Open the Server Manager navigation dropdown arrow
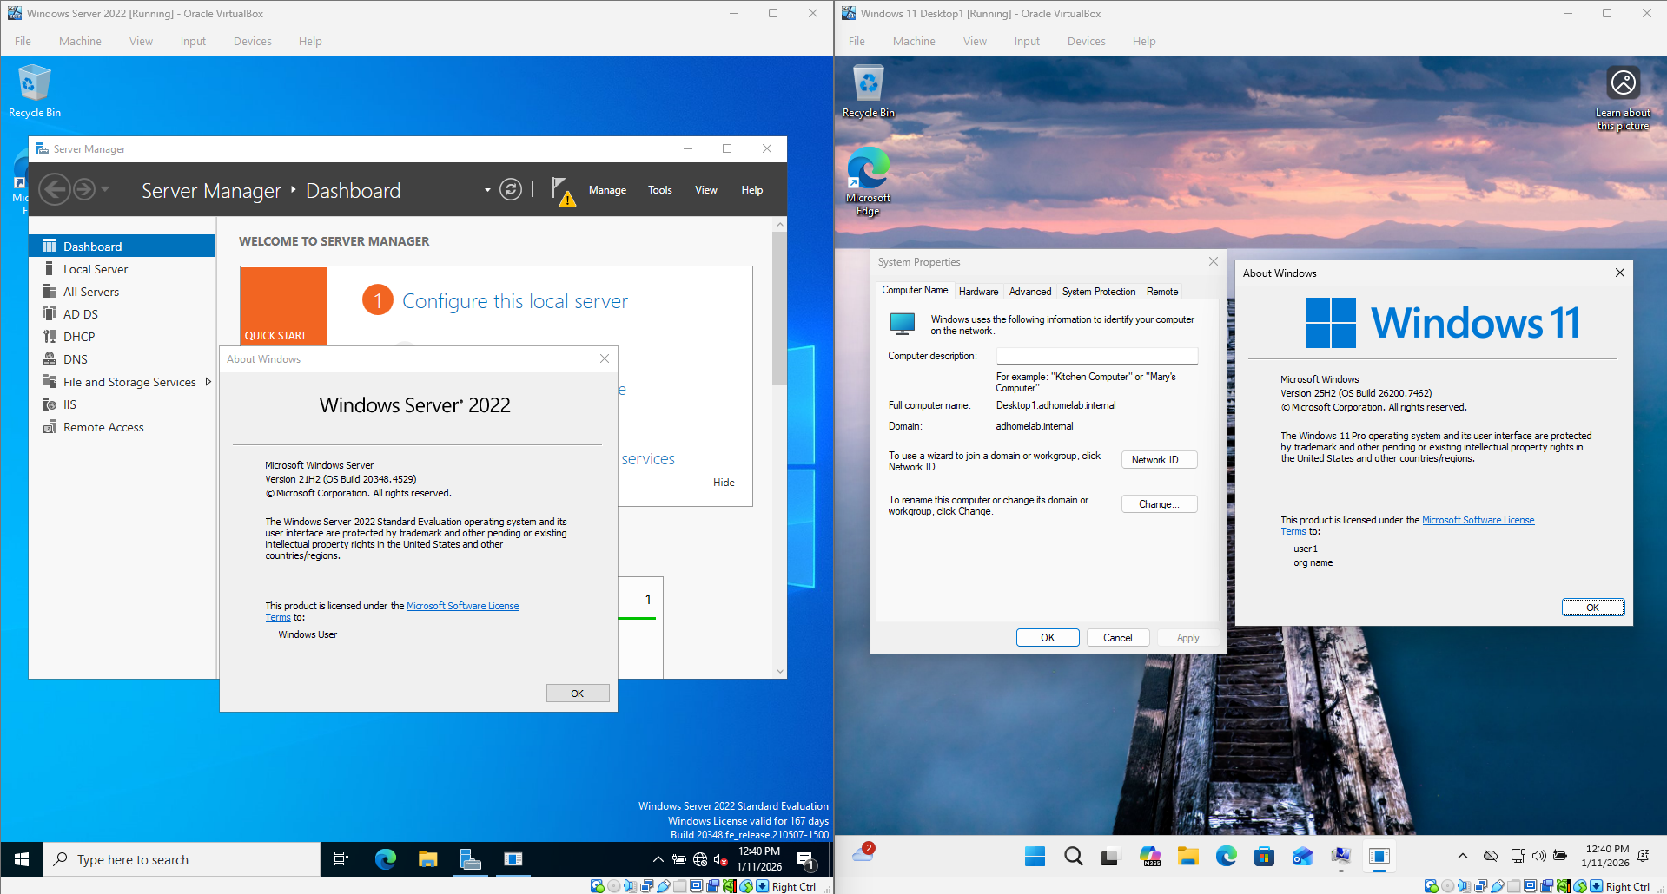 (486, 190)
